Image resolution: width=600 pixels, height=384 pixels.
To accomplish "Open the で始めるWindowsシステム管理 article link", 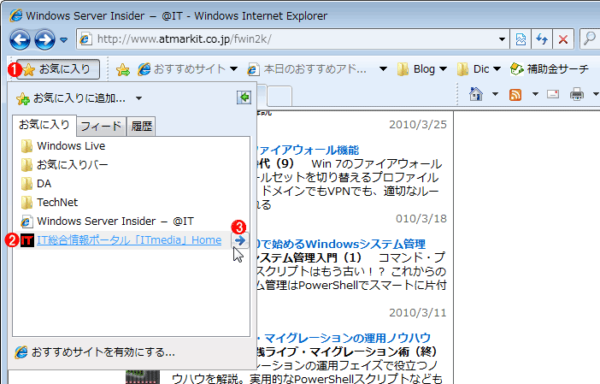I will (341, 245).
